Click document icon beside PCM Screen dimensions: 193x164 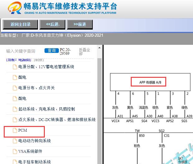coord(15,130)
